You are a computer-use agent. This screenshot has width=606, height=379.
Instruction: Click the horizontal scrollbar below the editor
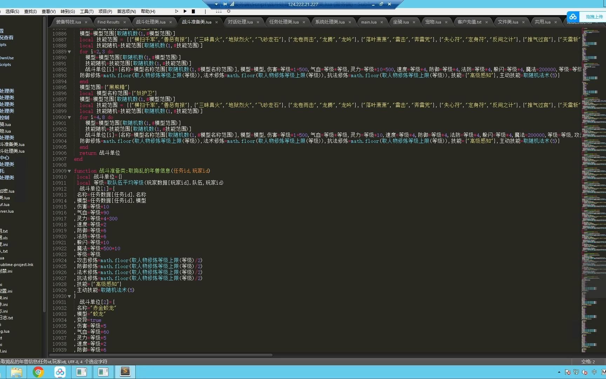pyautogui.click(x=161, y=355)
